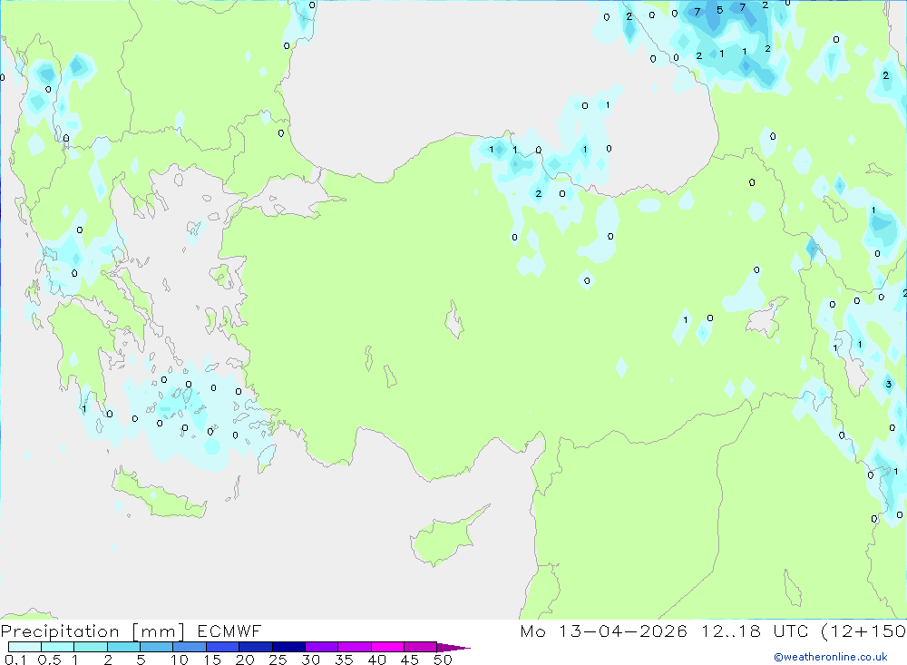Screen dimensions: 907x665
Task: Click the '45' legend scale value
Action: tap(410, 660)
